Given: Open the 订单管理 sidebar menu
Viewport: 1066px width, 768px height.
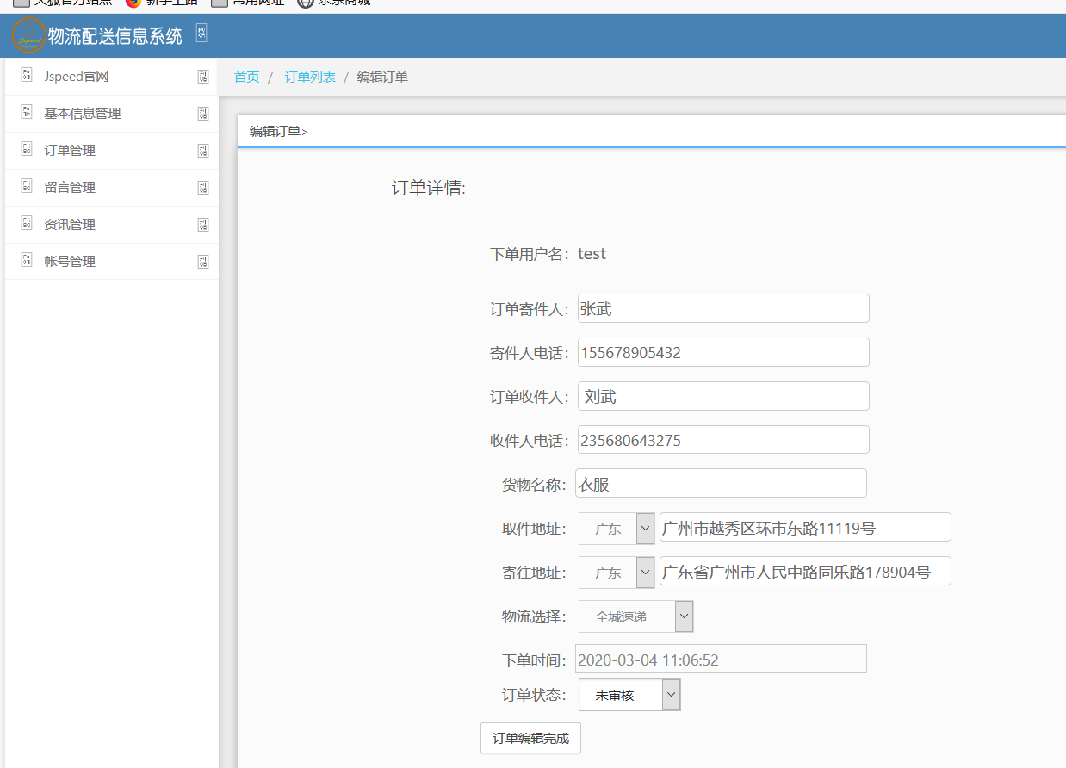Looking at the screenshot, I should [112, 151].
